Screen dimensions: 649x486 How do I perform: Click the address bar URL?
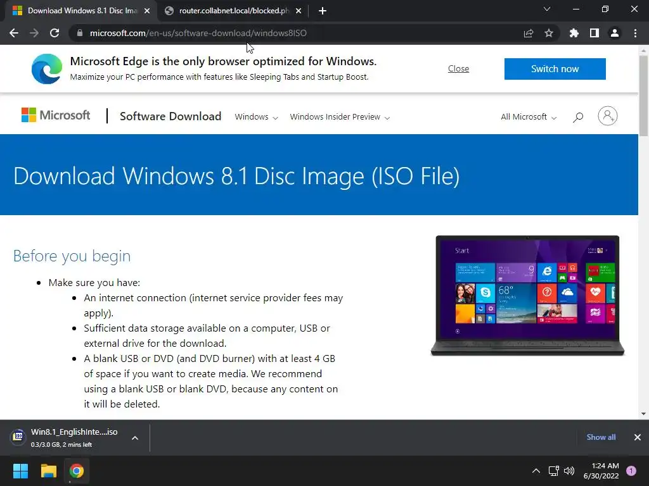point(198,33)
